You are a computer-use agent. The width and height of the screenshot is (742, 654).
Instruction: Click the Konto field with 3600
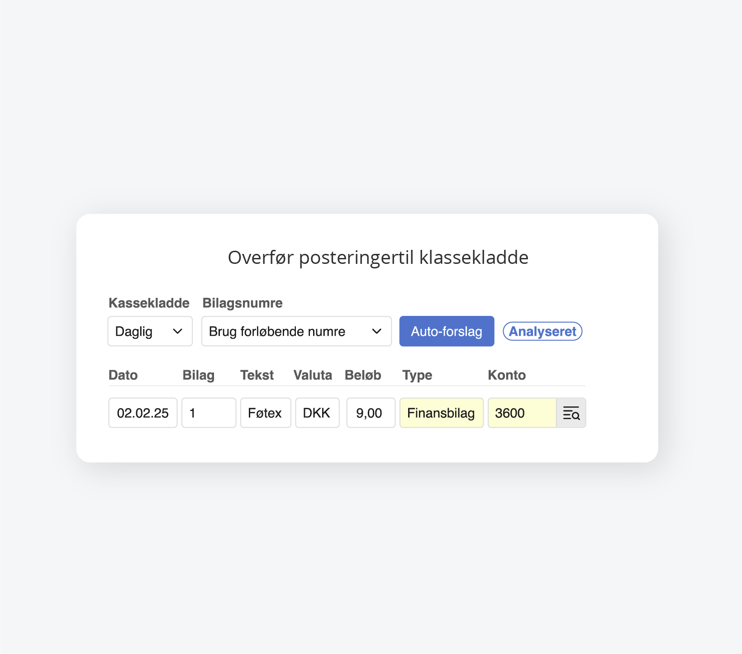click(522, 413)
